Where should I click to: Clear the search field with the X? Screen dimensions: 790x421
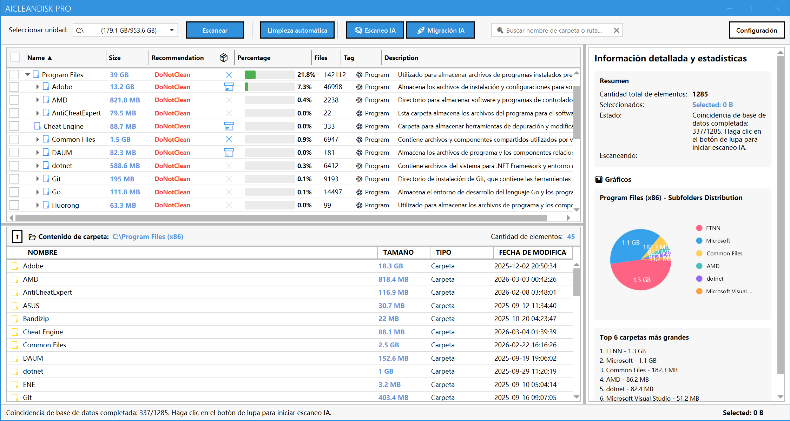coord(617,30)
